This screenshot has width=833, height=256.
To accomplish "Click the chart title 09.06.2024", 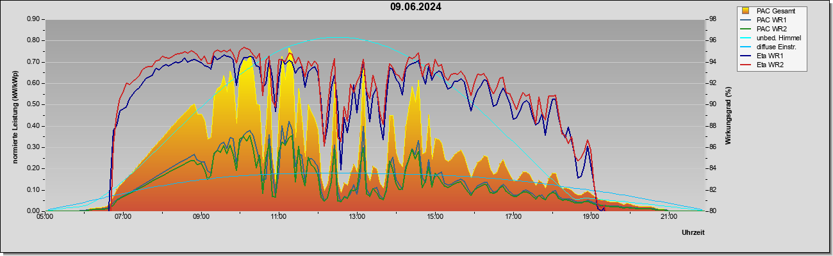I will (416, 8).
